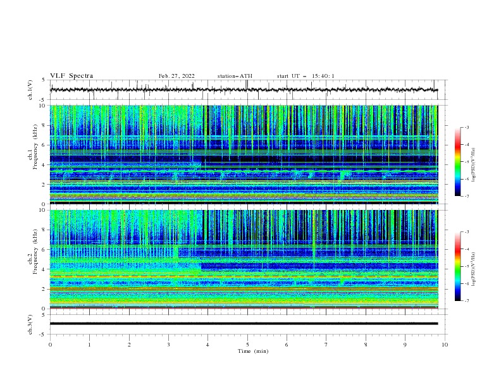The image size is (501, 387).
Task: Click the ch.3 flat voltage trace
Action: click(x=244, y=324)
